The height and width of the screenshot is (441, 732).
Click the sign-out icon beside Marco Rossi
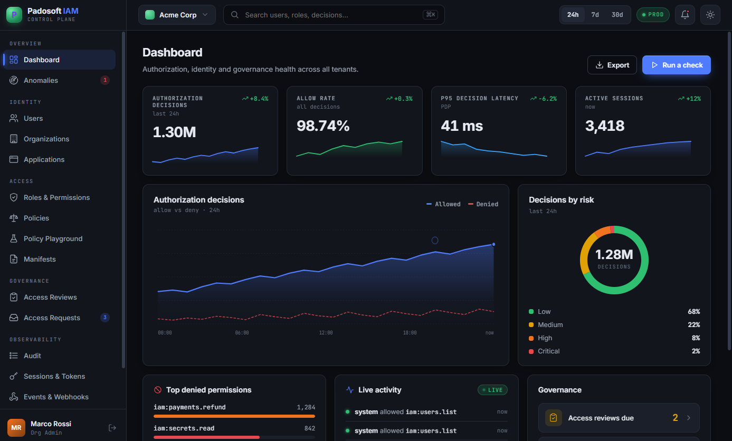[112, 428]
